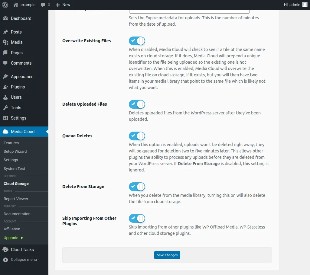Open Setup Wizard submenu item
This screenshot has height=275, width=310.
coord(15,151)
